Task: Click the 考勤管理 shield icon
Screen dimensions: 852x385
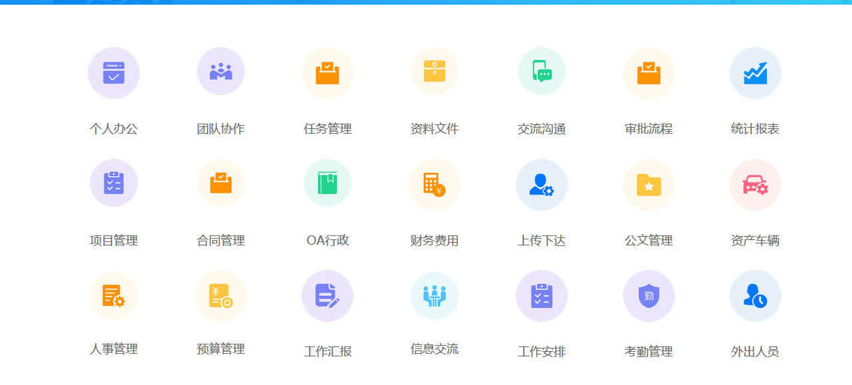Action: (649, 296)
